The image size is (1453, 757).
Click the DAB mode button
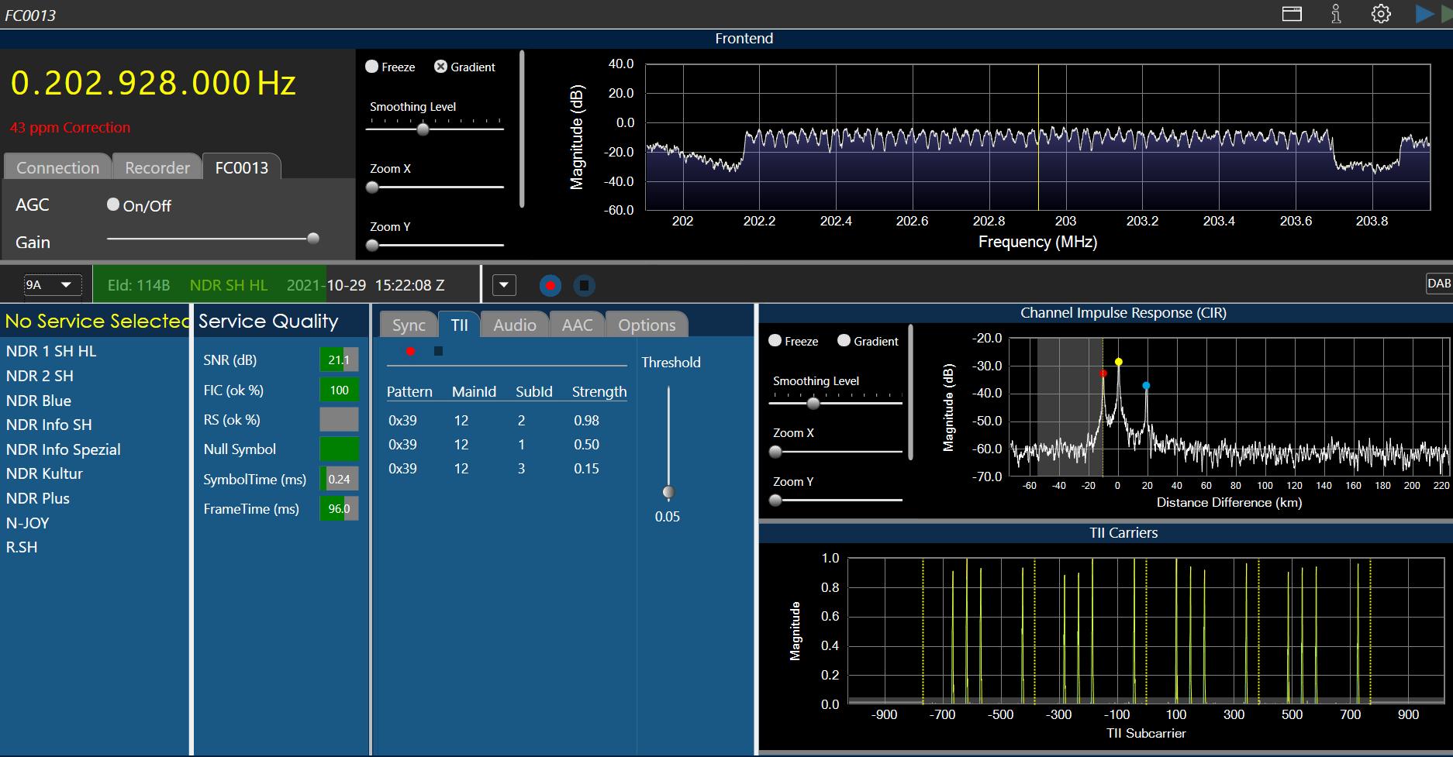click(1438, 284)
